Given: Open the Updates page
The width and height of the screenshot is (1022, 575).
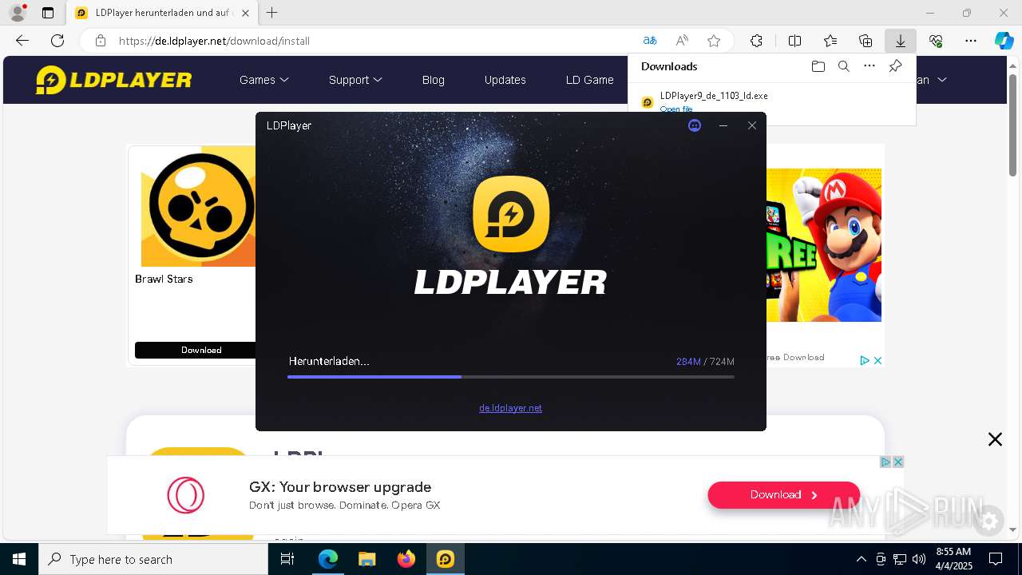Looking at the screenshot, I should tap(505, 80).
